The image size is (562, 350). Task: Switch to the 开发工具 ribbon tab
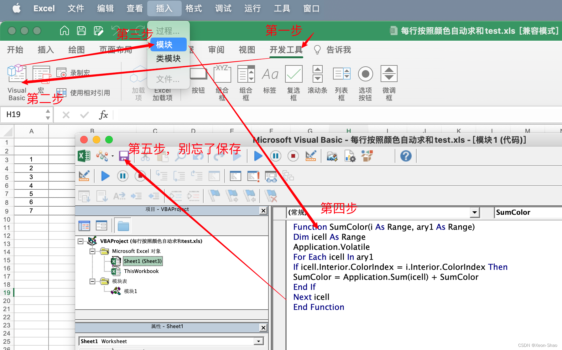point(286,50)
